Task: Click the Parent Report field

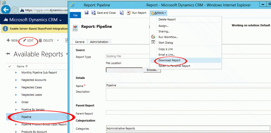Action: pyautogui.click(x=188, y=112)
